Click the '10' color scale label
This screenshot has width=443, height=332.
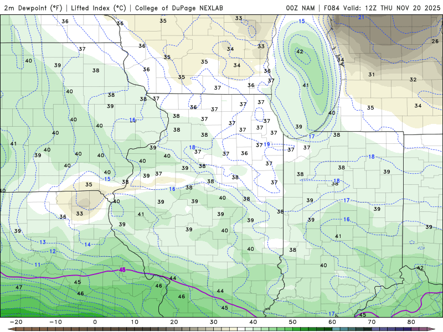(135, 322)
